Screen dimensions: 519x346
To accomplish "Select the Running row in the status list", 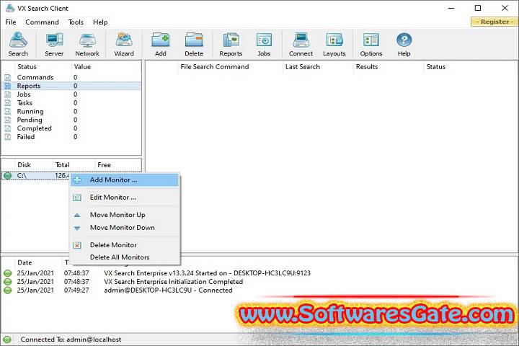I will [x=71, y=111].
